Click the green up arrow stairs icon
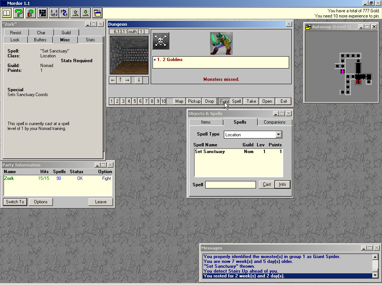The image size is (382, 286). coord(76,13)
